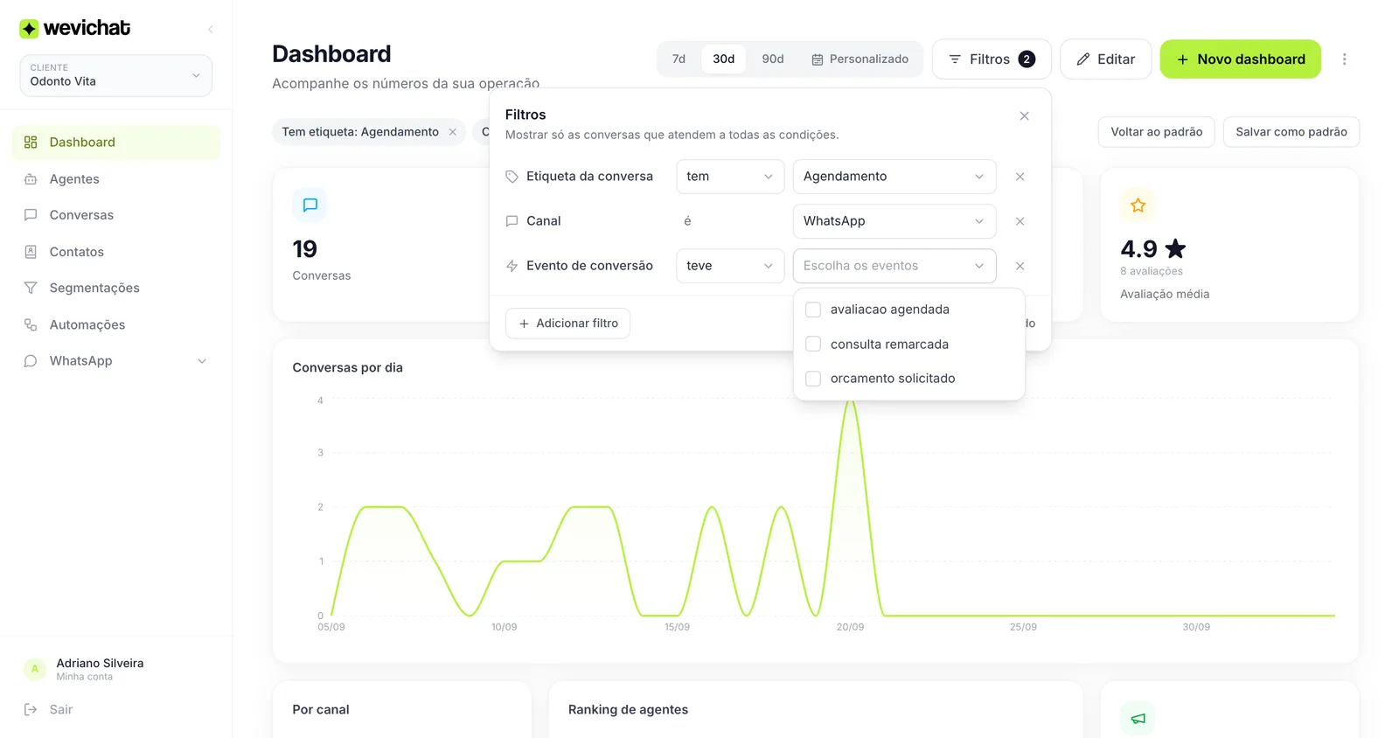Click the wevichat logo icon

[29, 29]
